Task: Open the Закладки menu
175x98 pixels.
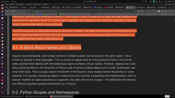Action: [29, 4]
